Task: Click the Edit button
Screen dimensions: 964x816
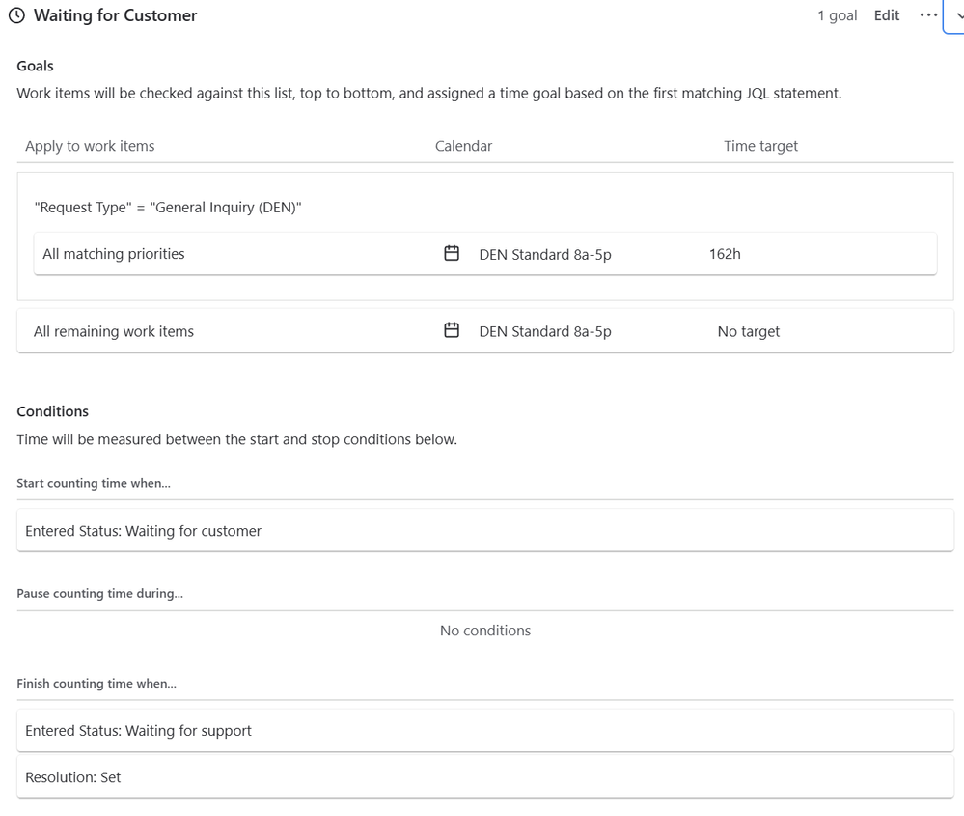Action: coord(886,15)
